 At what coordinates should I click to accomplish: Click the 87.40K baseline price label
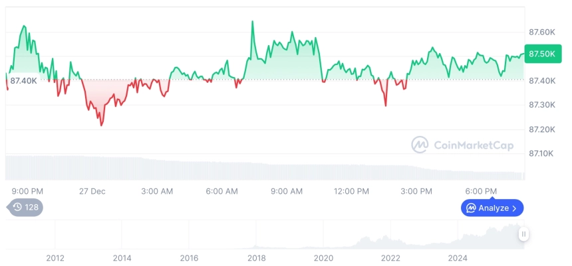[23, 80]
